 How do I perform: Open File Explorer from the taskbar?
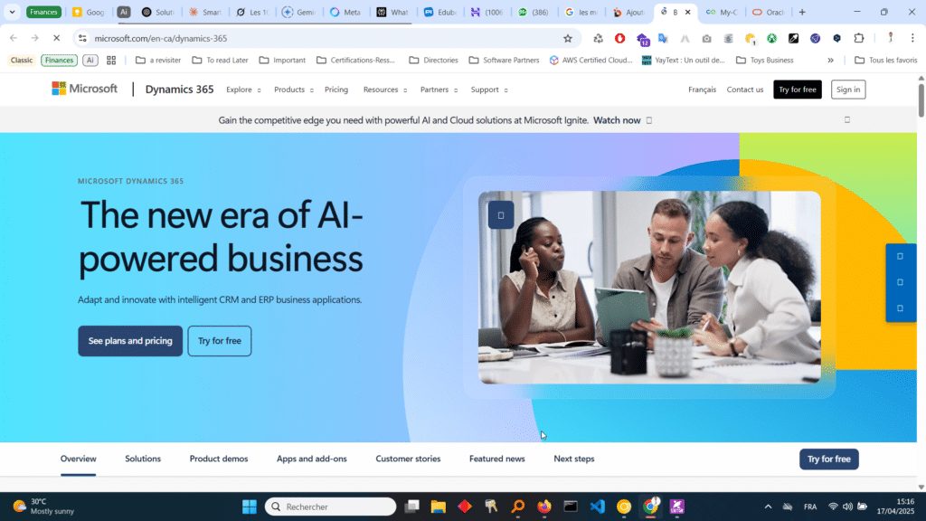click(439, 507)
